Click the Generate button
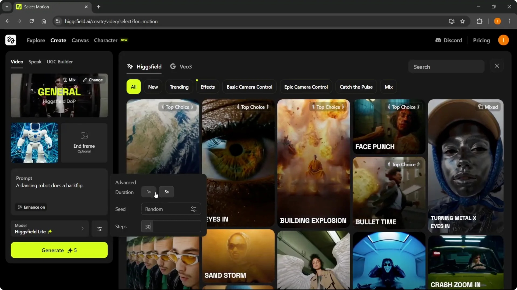This screenshot has width=517, height=290. [59, 250]
